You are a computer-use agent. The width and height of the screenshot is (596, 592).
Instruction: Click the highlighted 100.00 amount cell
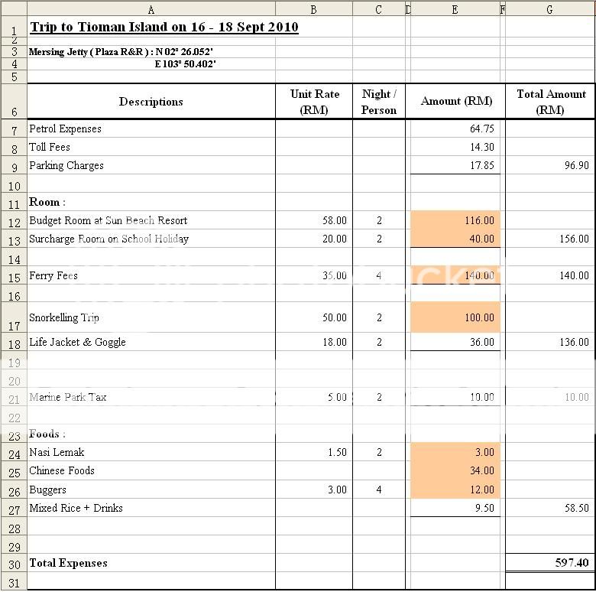455,317
